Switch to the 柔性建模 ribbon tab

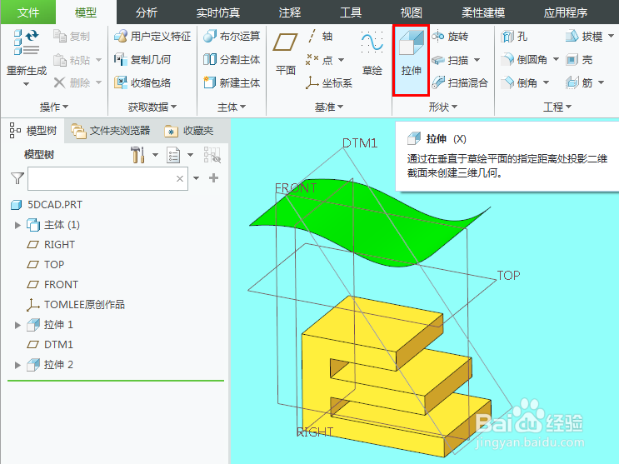pyautogui.click(x=483, y=12)
